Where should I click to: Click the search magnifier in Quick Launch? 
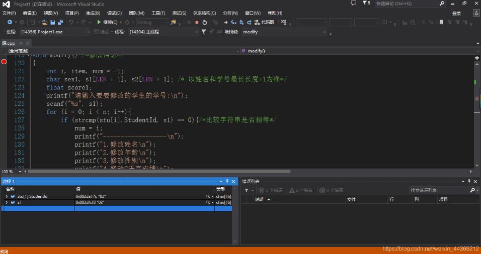point(442,4)
